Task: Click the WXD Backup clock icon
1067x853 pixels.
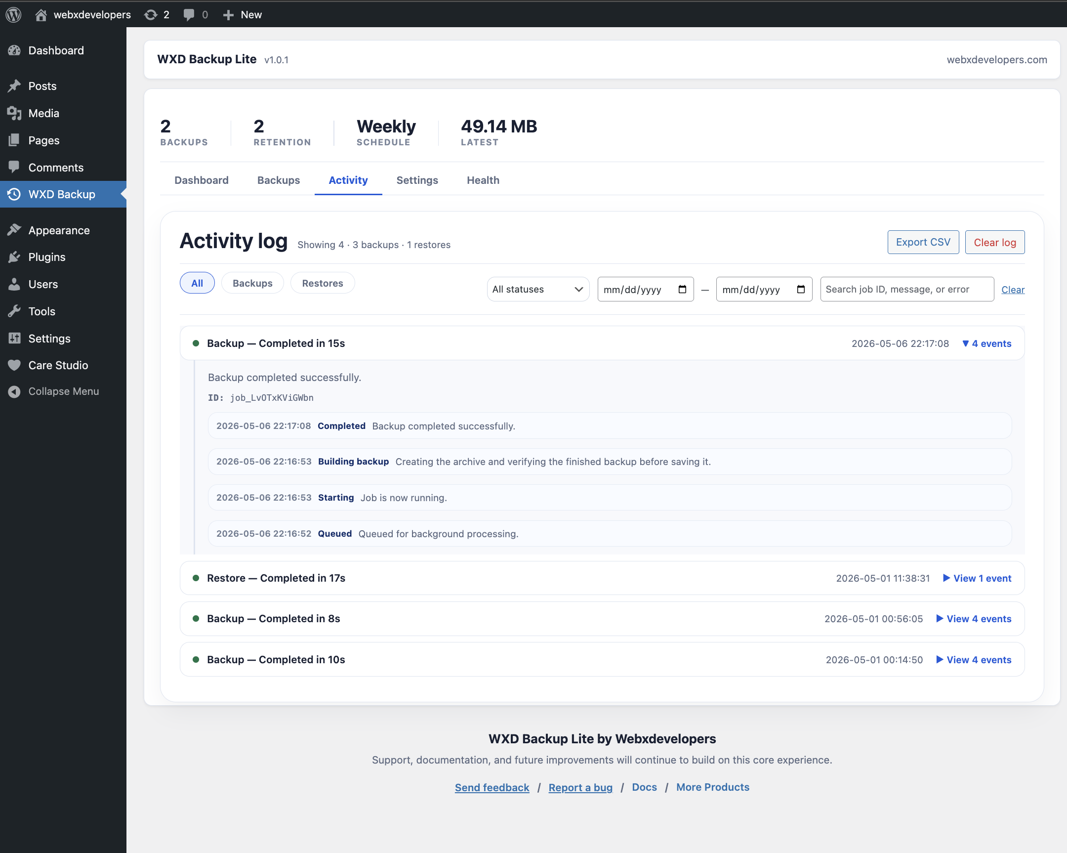Action: [x=14, y=194]
